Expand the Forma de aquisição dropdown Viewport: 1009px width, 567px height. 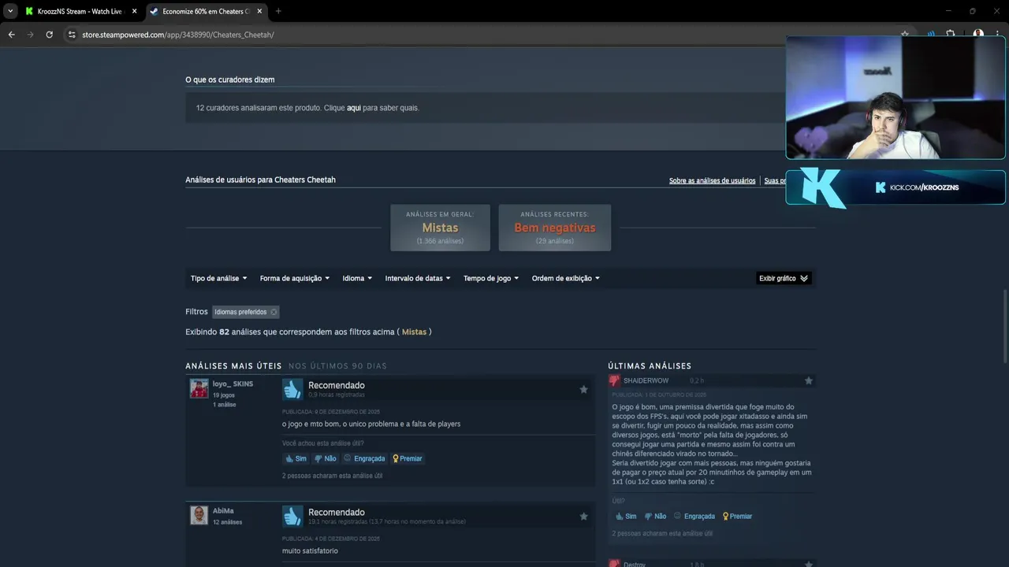tap(295, 278)
